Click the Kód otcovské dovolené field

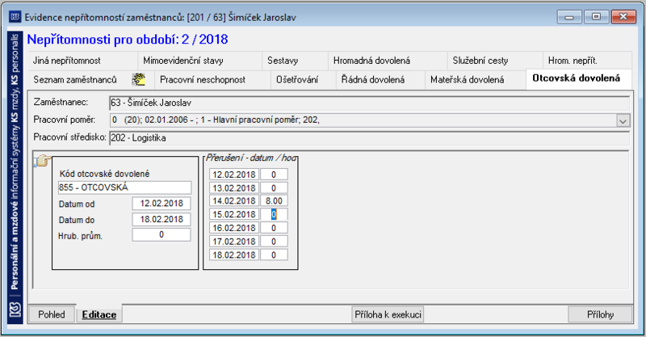point(125,187)
